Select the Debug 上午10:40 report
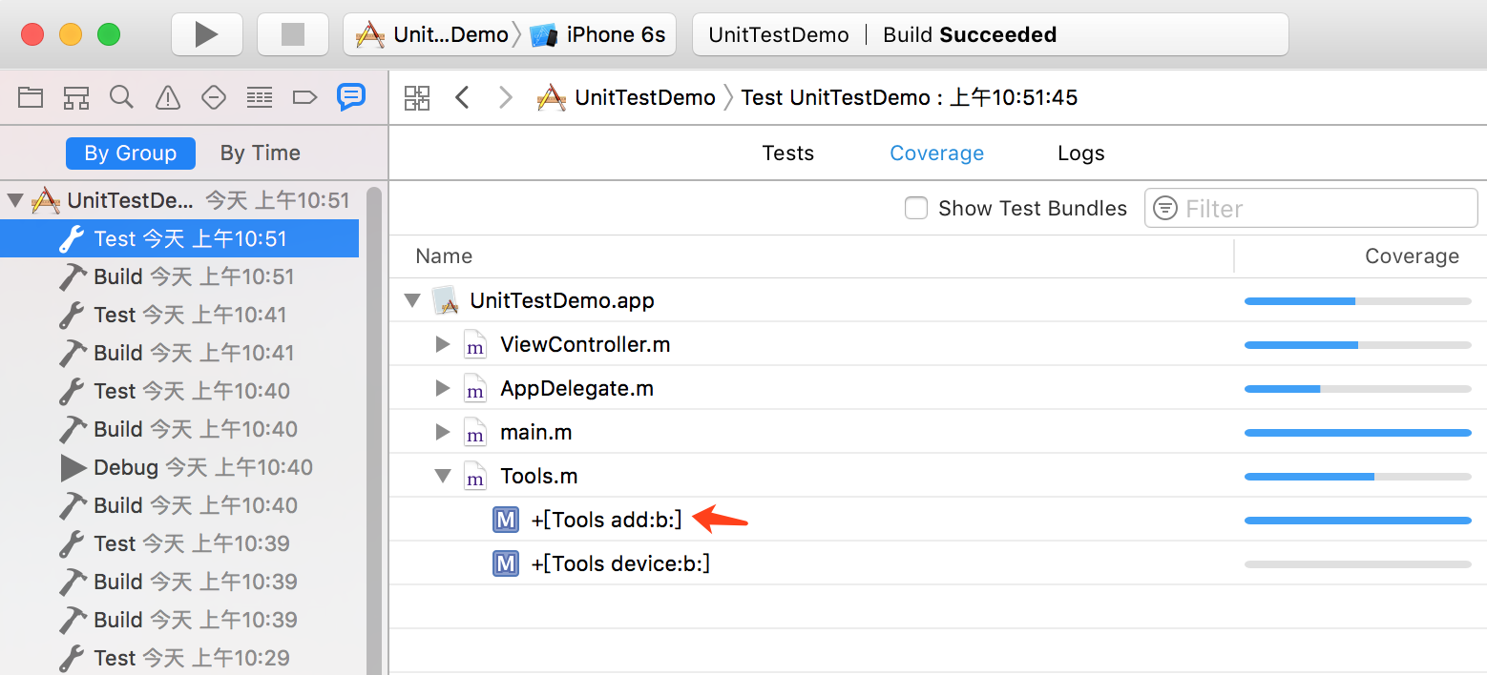This screenshot has width=1487, height=675. pos(179,467)
